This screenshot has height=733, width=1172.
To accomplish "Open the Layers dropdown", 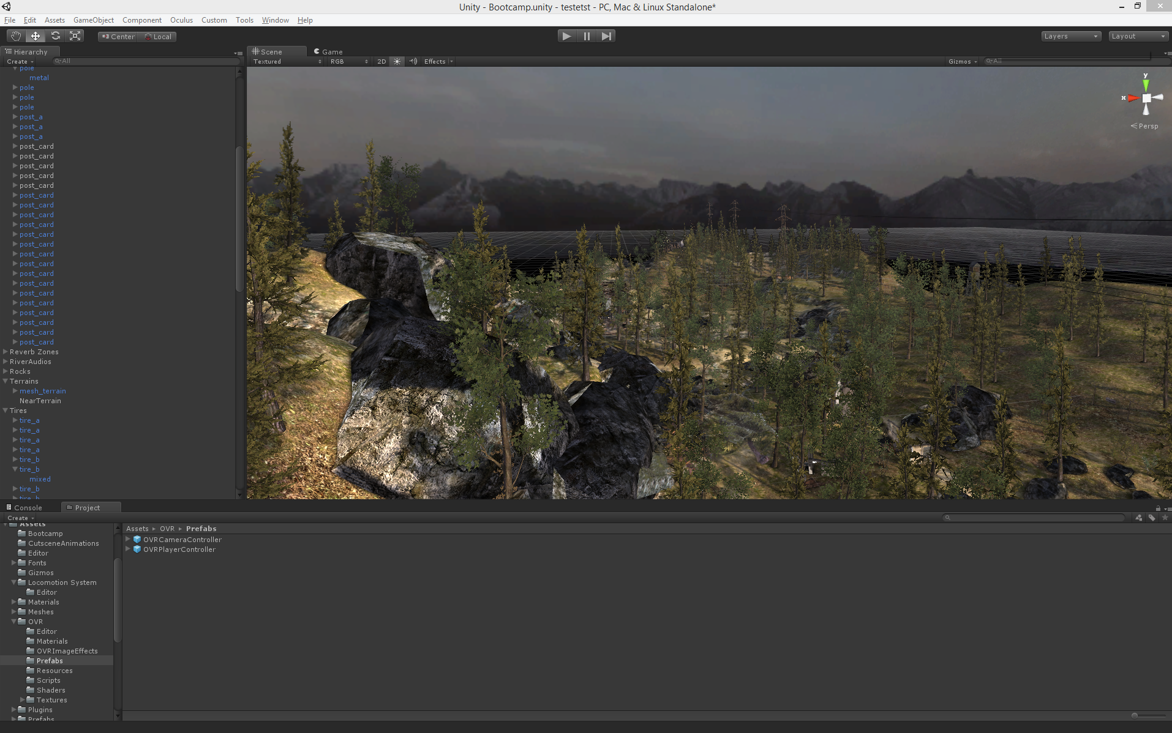I will (1071, 36).
